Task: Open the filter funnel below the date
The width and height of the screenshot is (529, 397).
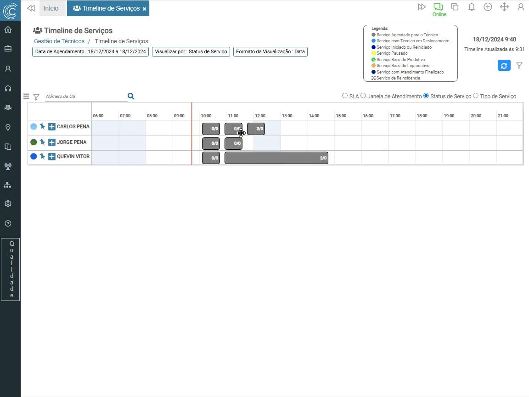Action: coord(519,66)
